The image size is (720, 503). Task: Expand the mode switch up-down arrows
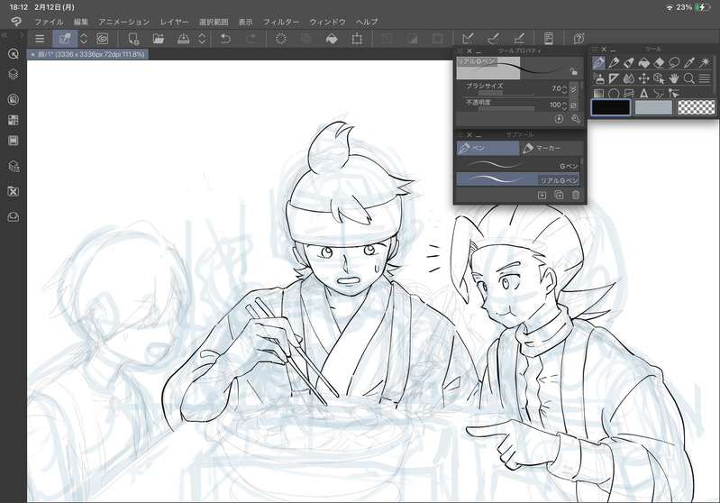click(x=84, y=39)
